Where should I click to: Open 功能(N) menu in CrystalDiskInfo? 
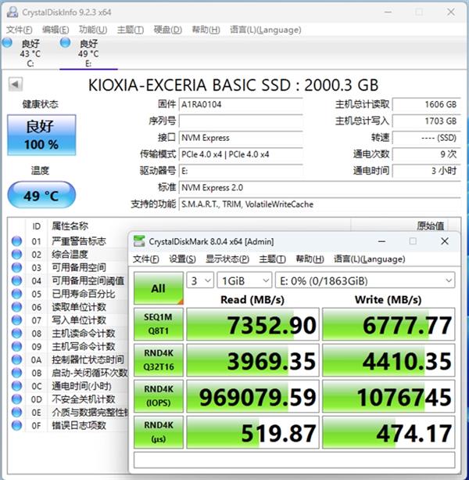click(93, 29)
